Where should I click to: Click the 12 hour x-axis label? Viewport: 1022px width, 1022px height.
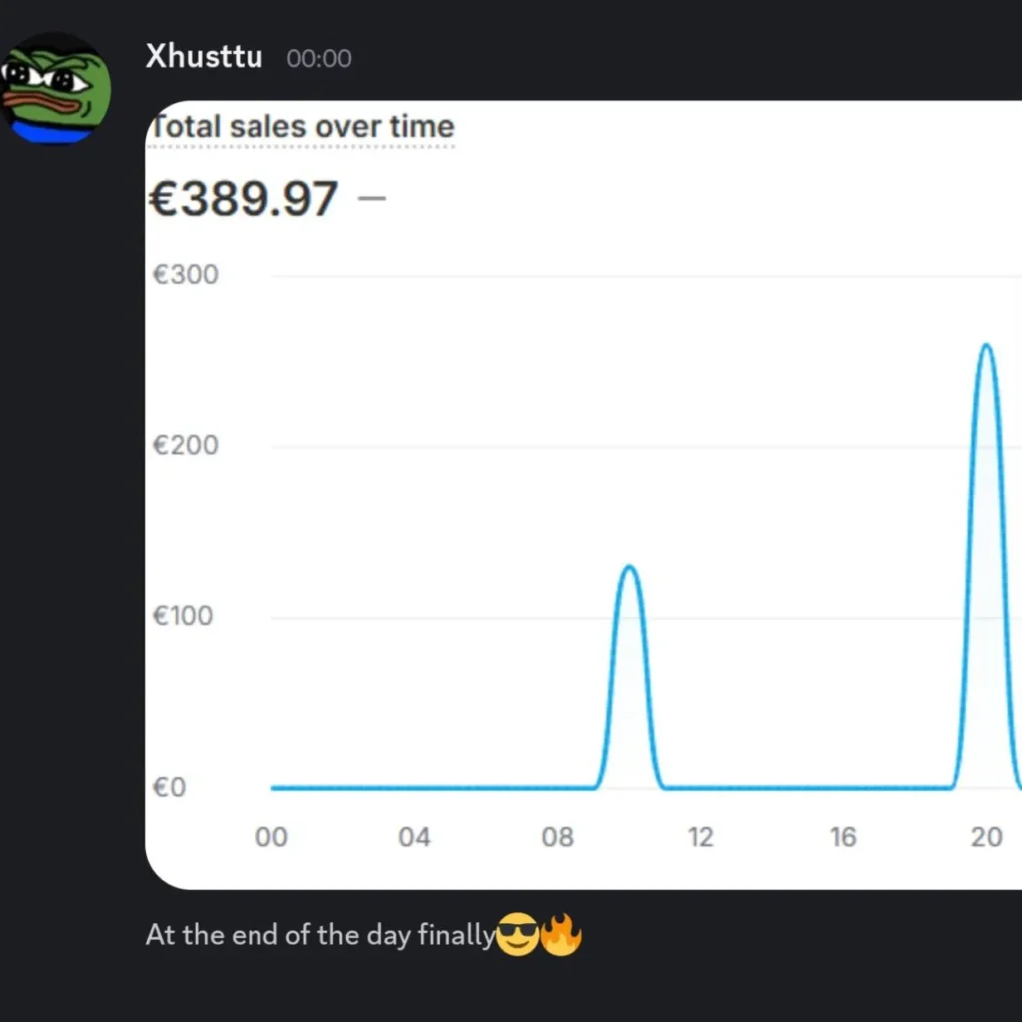701,838
